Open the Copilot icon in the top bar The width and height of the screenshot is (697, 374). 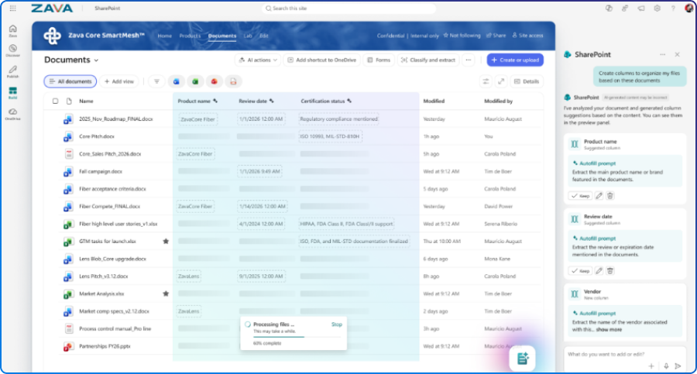[609, 8]
